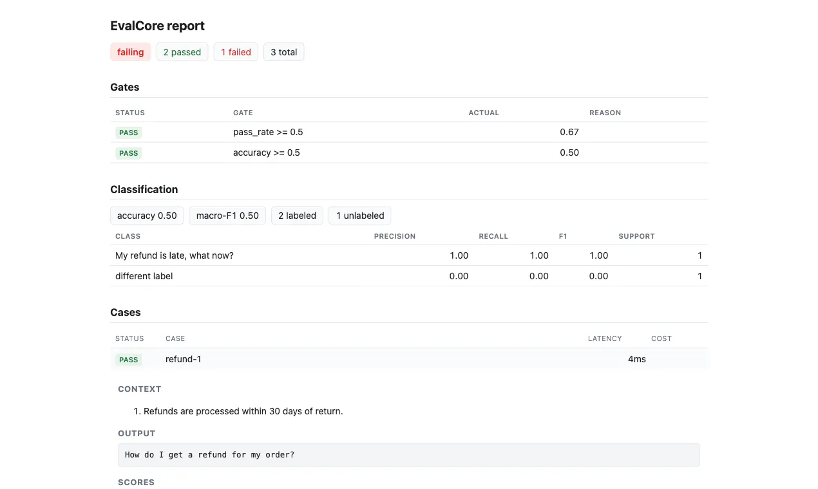Click the OUTPUT label
818x489 pixels.
coord(137,434)
